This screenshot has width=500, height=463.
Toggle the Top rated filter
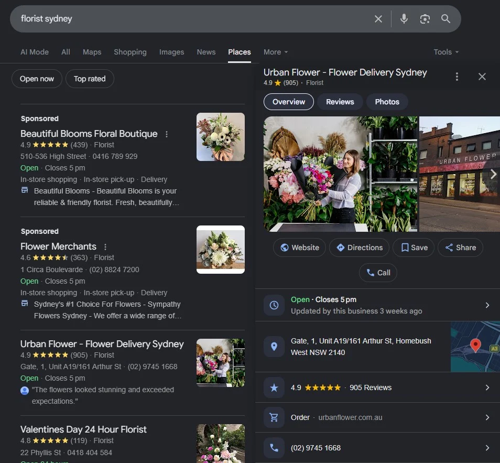(x=90, y=79)
